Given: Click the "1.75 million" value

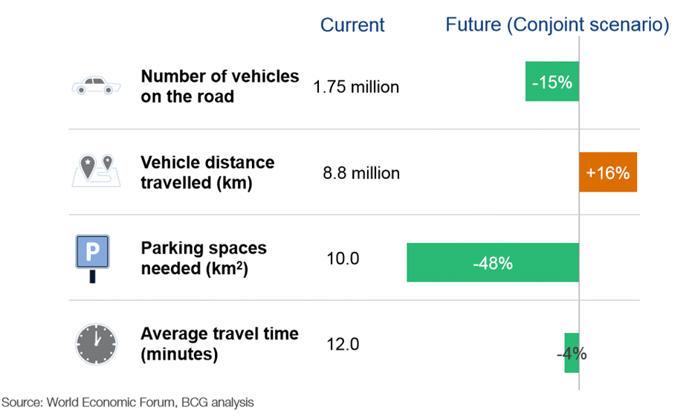Looking at the screenshot, I should [356, 87].
